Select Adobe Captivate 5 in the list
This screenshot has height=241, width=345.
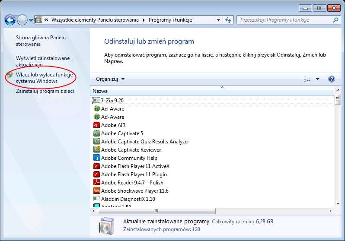pos(122,133)
